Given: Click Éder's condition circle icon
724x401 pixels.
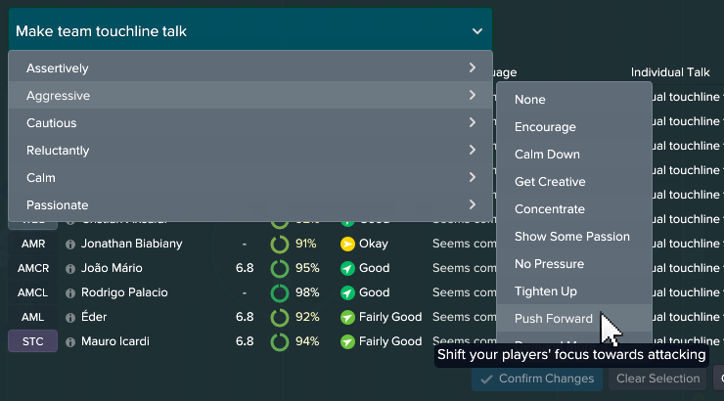Looking at the screenshot, I should [280, 317].
